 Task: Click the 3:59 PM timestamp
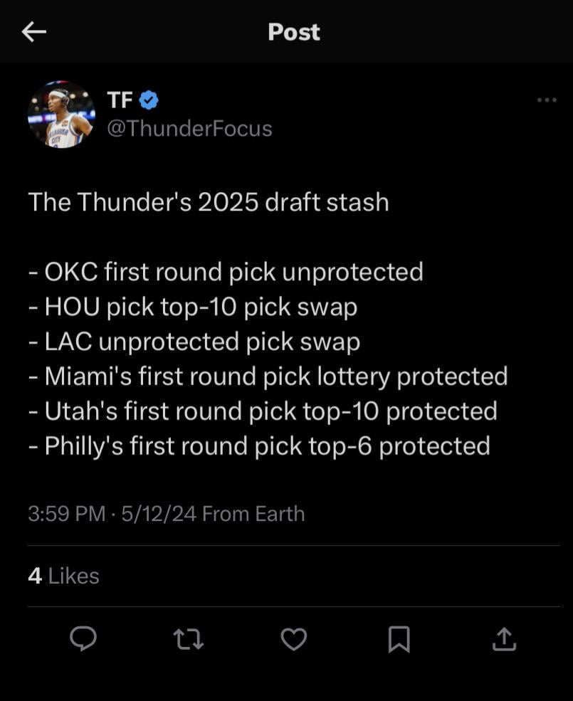(66, 514)
